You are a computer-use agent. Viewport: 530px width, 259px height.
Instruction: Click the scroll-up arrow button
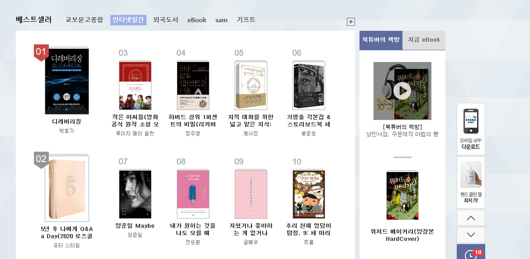tap(471, 218)
